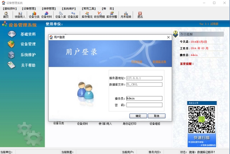
Task: Click 设备维修 label below the dialog
Action: pos(155,124)
